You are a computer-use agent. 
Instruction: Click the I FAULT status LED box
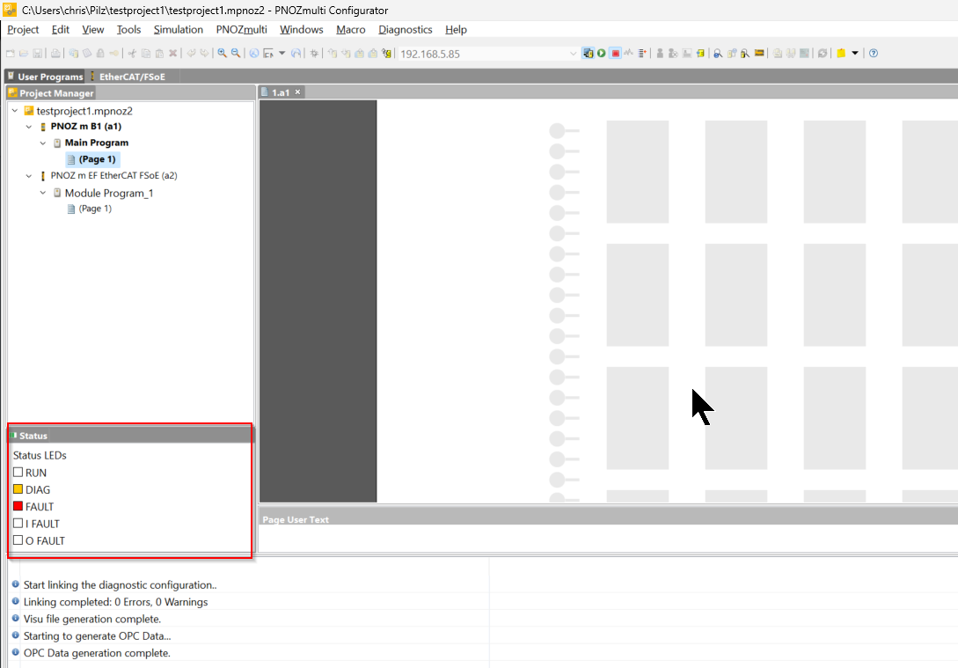[18, 523]
